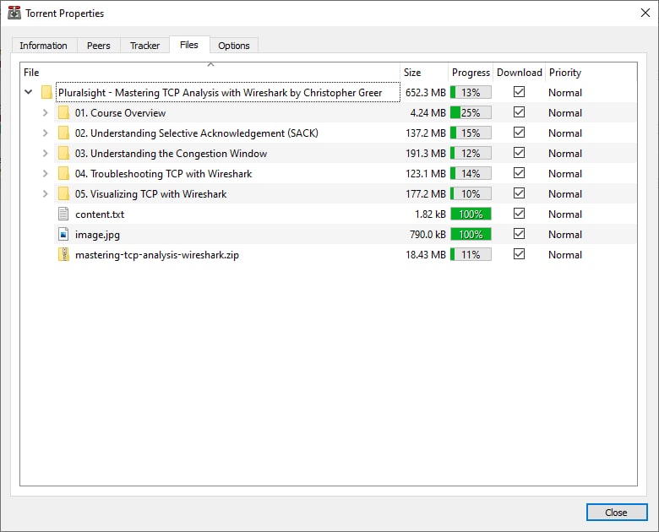Viewport: 659px width, 532px height.
Task: Click the folder icon of the Pluralsight root folder
Action: point(46,92)
